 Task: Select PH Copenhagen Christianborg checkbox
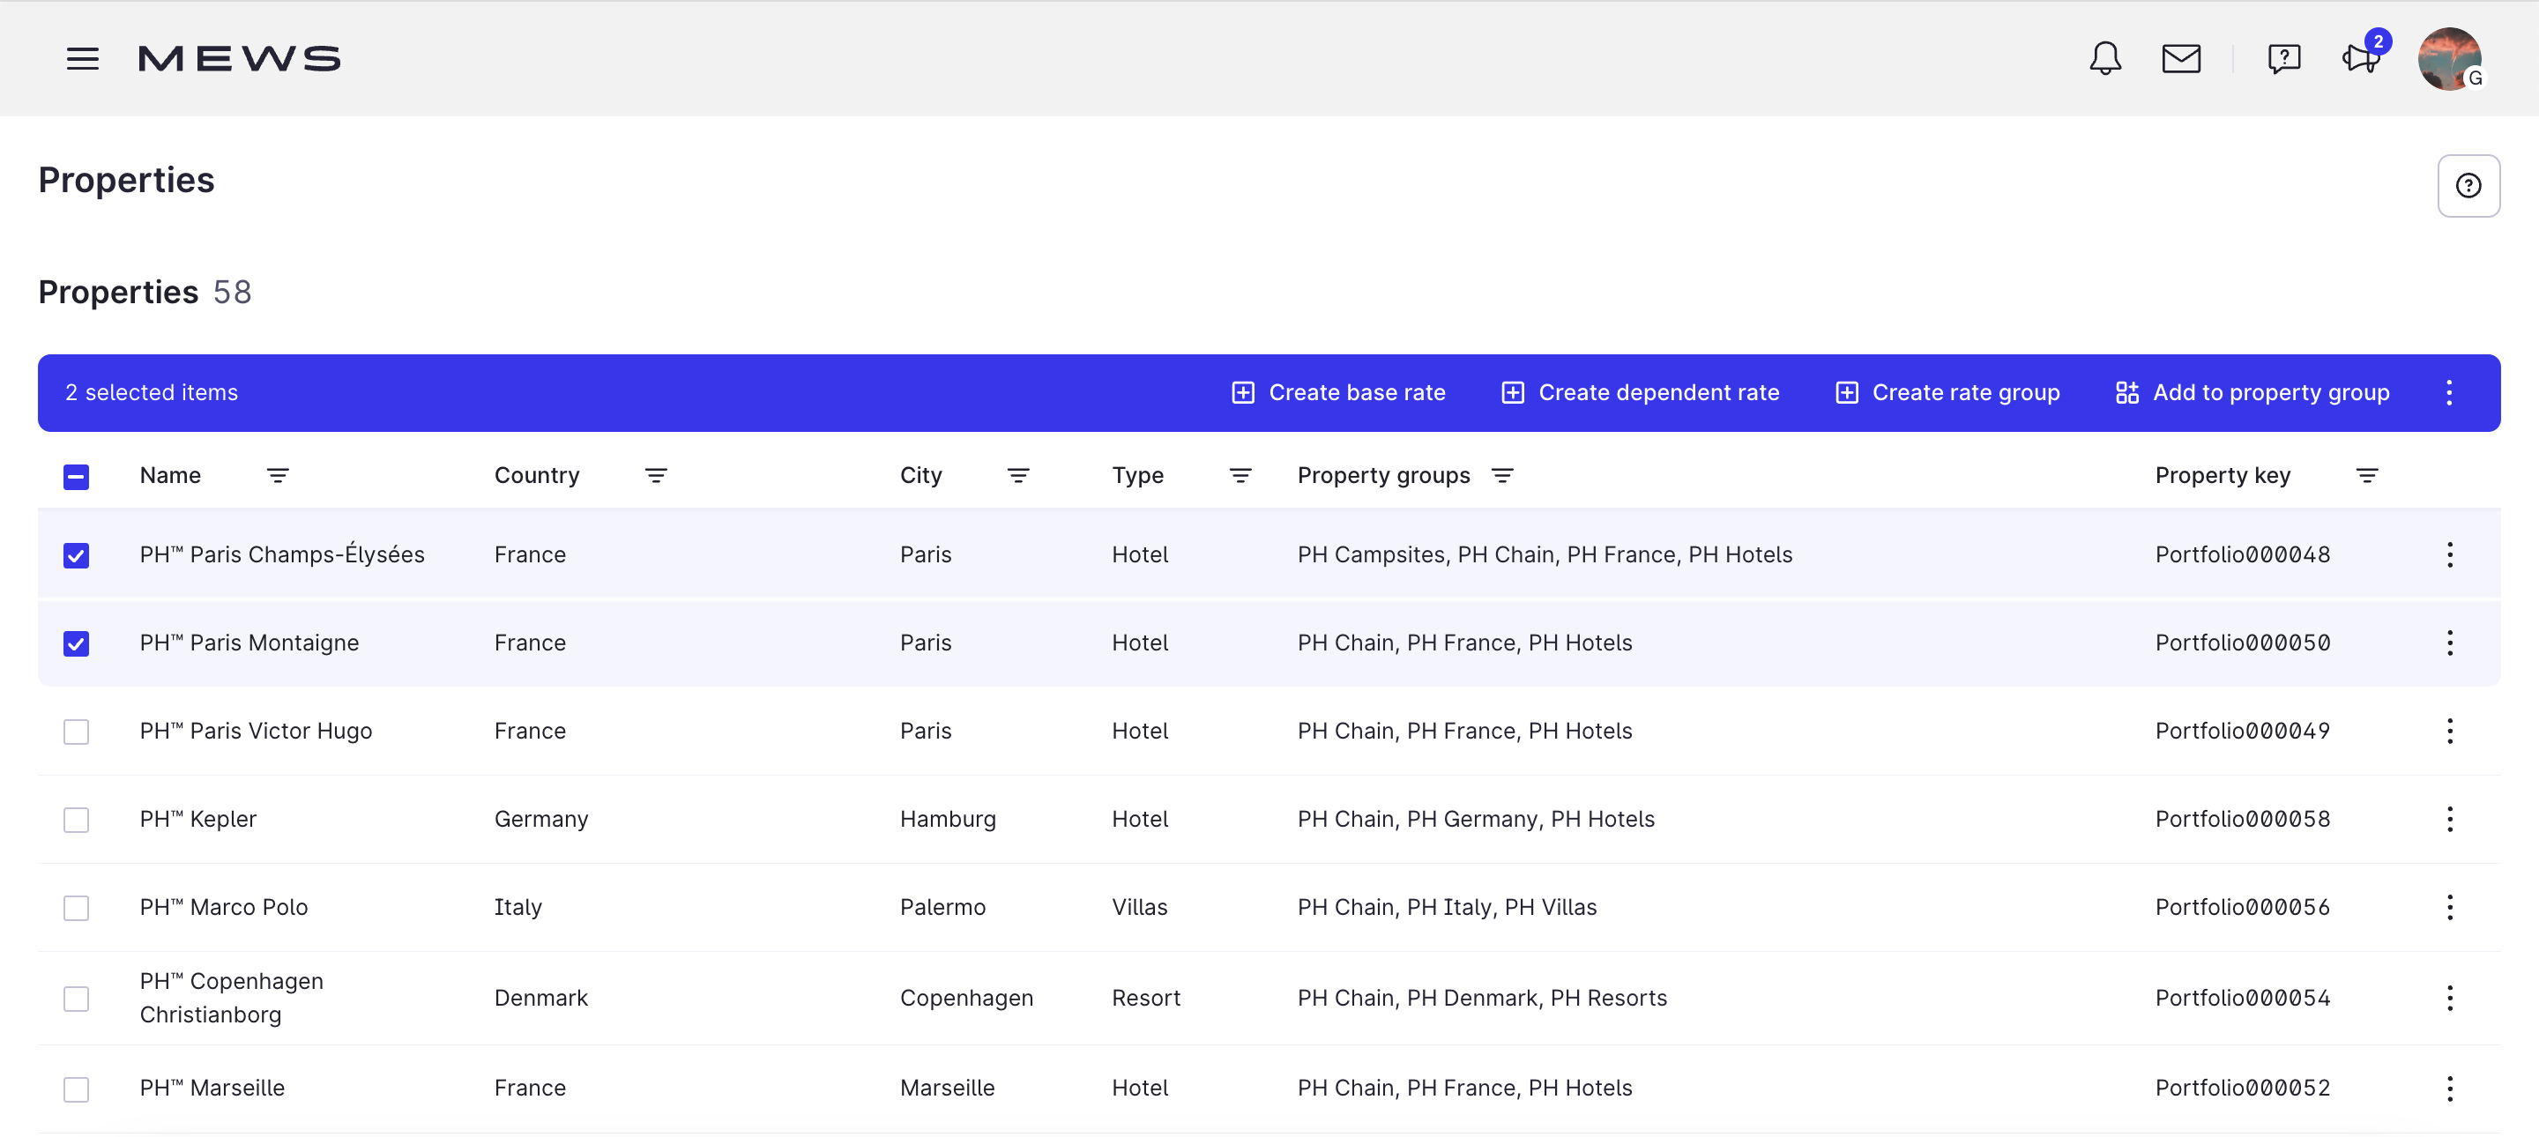pyautogui.click(x=76, y=1000)
